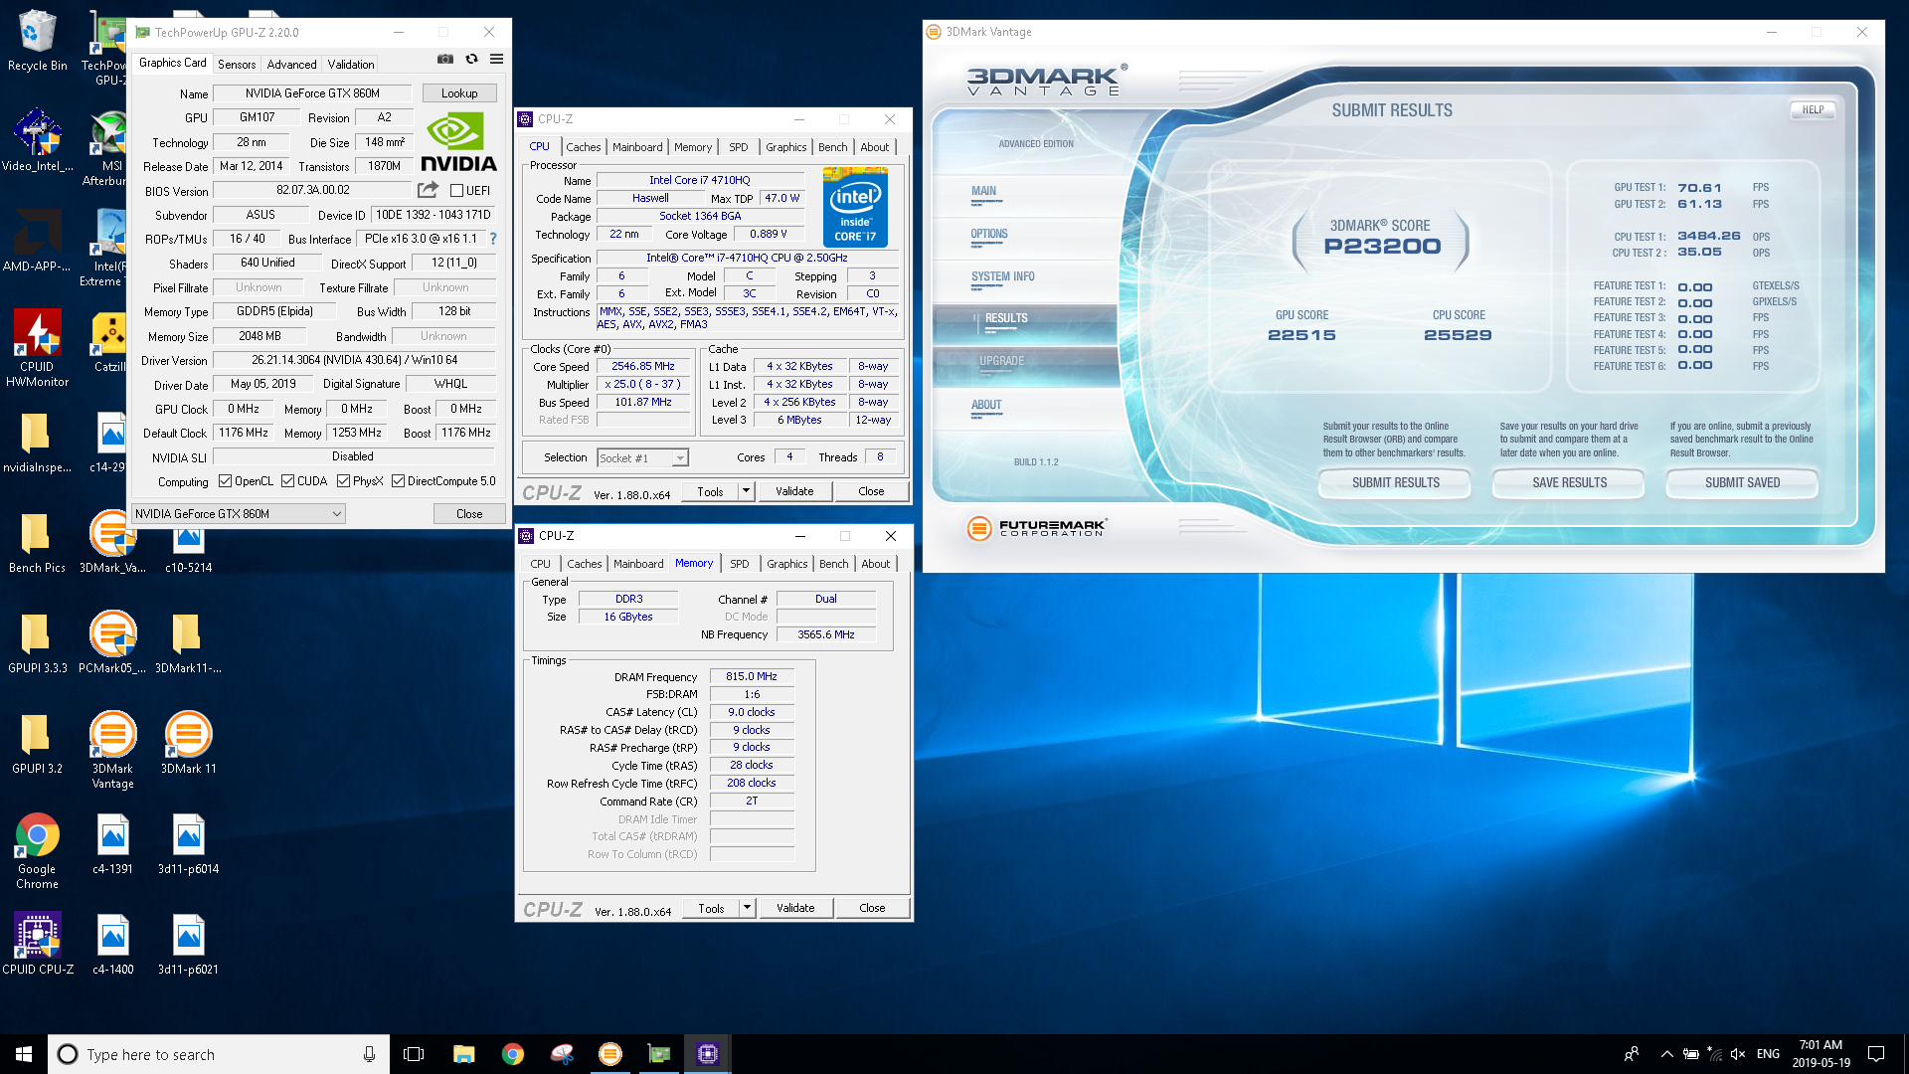Open CPUID CPU-Z desktop icon

[x=37, y=943]
